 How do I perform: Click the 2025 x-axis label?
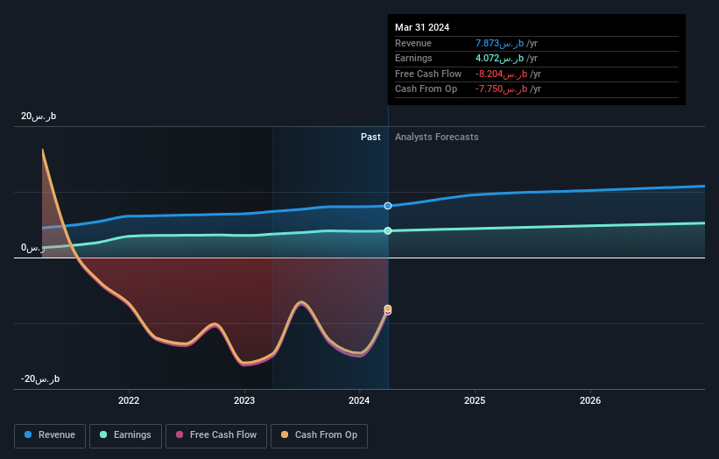click(475, 400)
